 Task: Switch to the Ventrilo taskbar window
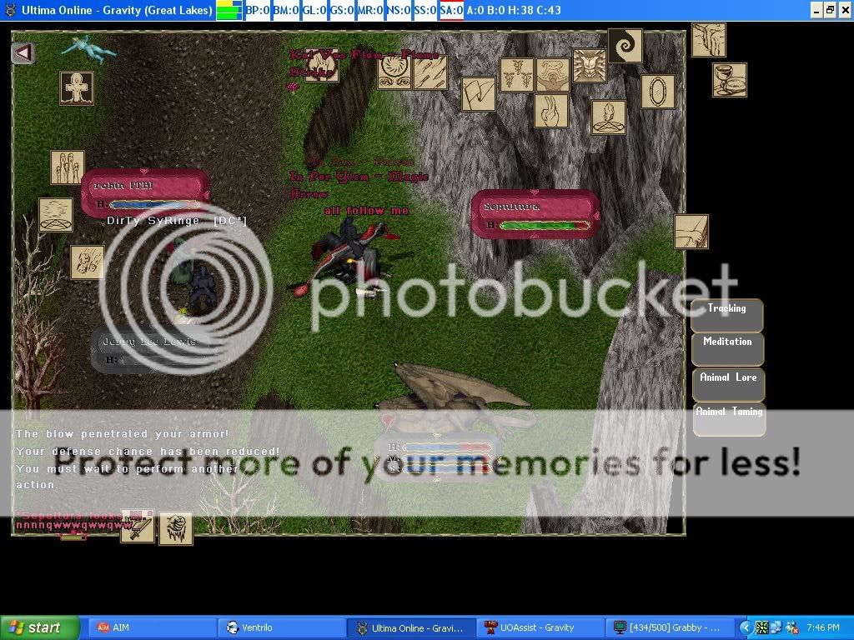[x=282, y=627]
